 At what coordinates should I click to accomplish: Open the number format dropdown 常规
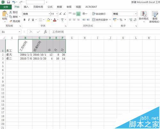[x=136, y=14]
